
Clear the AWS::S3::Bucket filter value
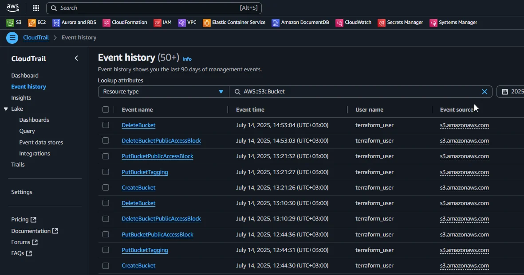[485, 92]
